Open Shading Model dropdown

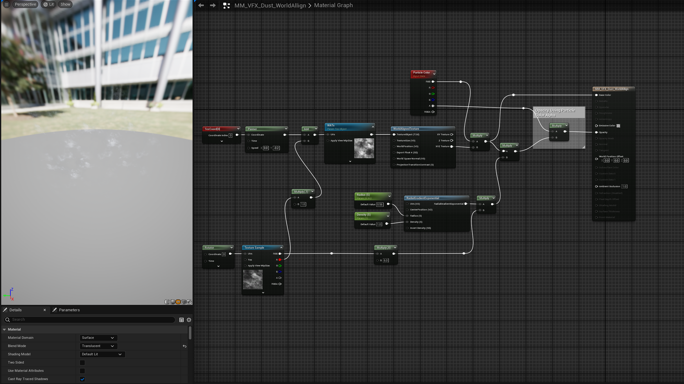click(102, 354)
